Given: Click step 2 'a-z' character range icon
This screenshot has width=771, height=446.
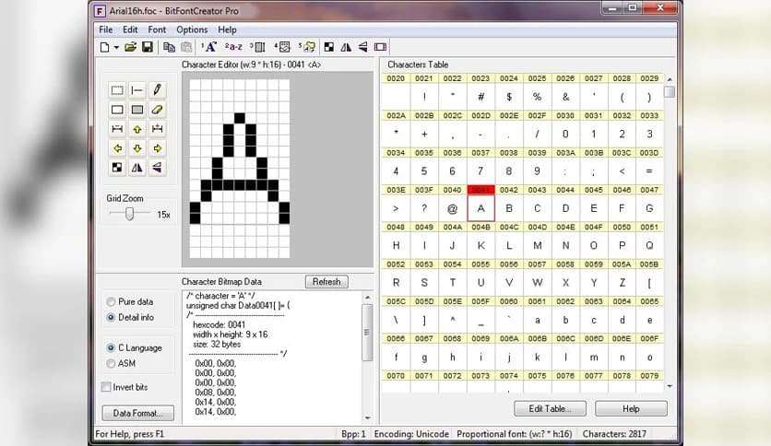Looking at the screenshot, I should point(233,47).
